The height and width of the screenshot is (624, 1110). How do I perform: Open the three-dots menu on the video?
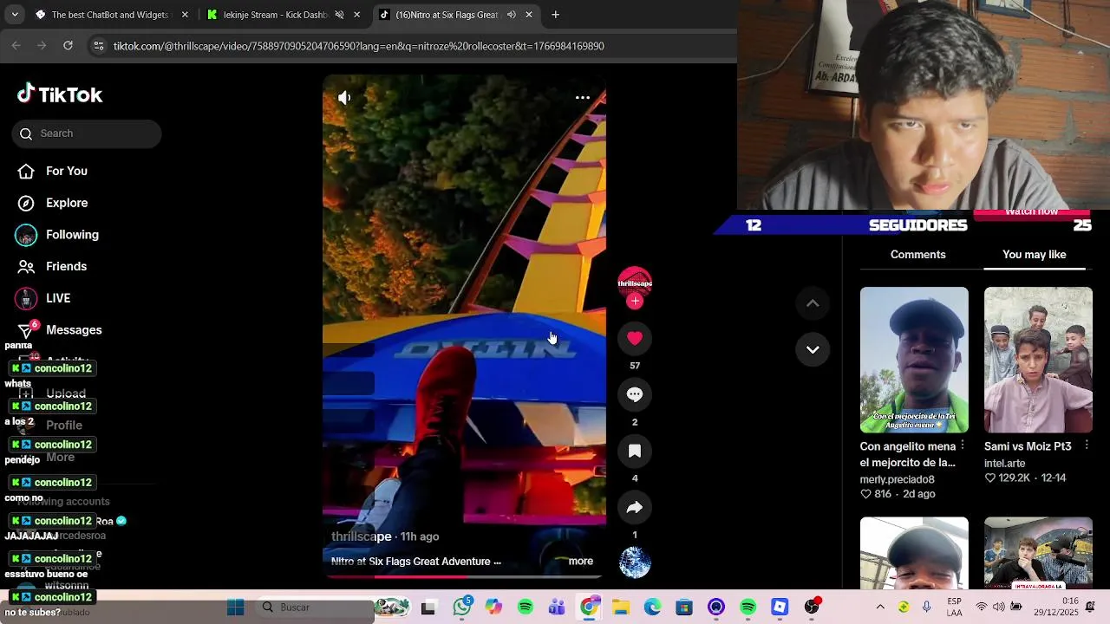(583, 98)
